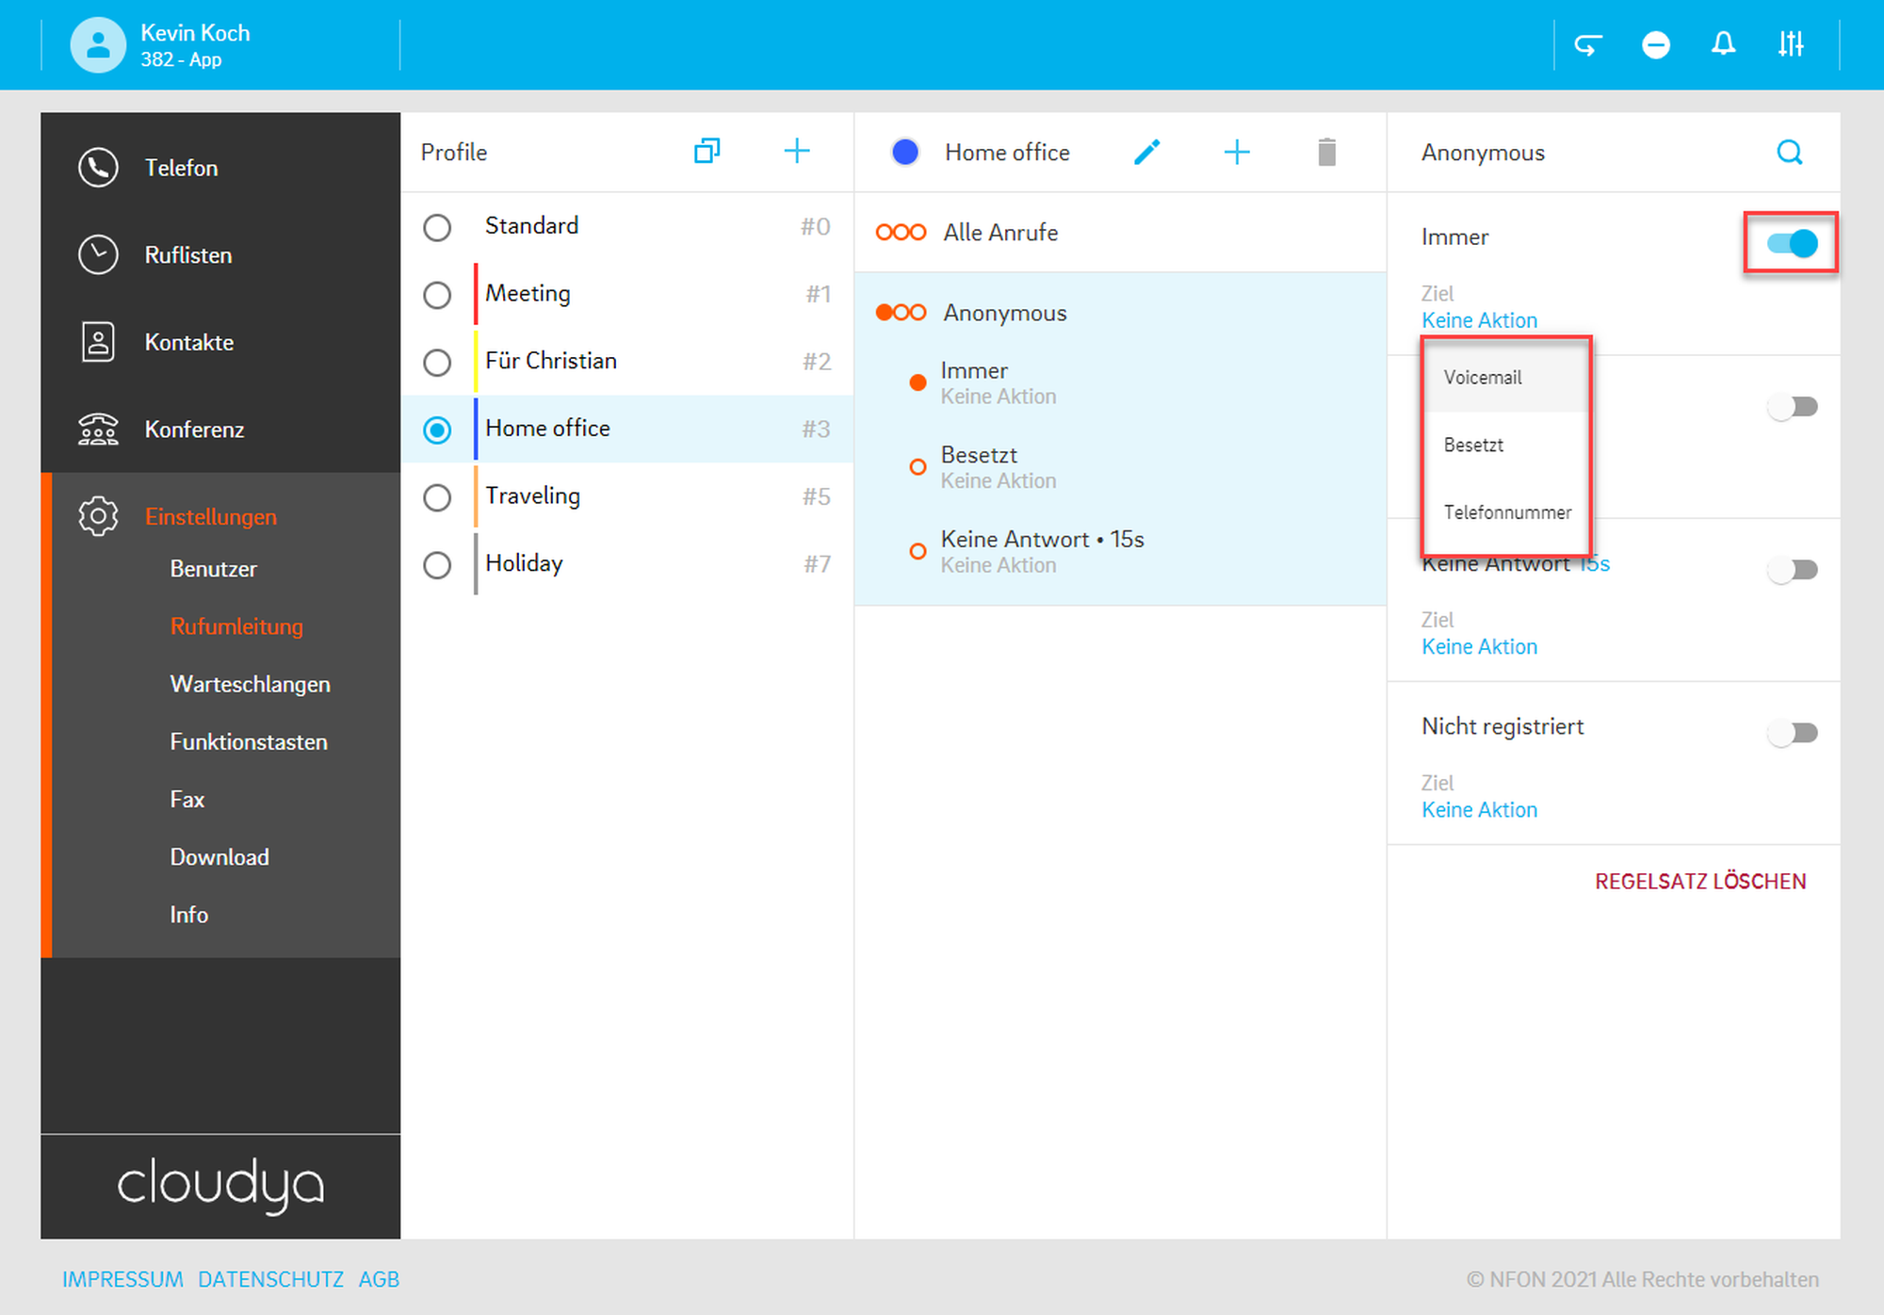Click the call forwarding arrow icon in header
The image size is (1884, 1315).
[x=1588, y=44]
